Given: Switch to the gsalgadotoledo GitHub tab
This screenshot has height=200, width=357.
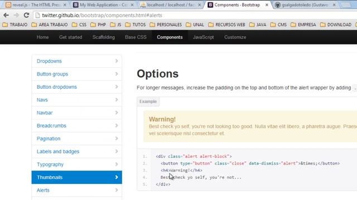Looking at the screenshot, I should pyautogui.click(x=305, y=5).
